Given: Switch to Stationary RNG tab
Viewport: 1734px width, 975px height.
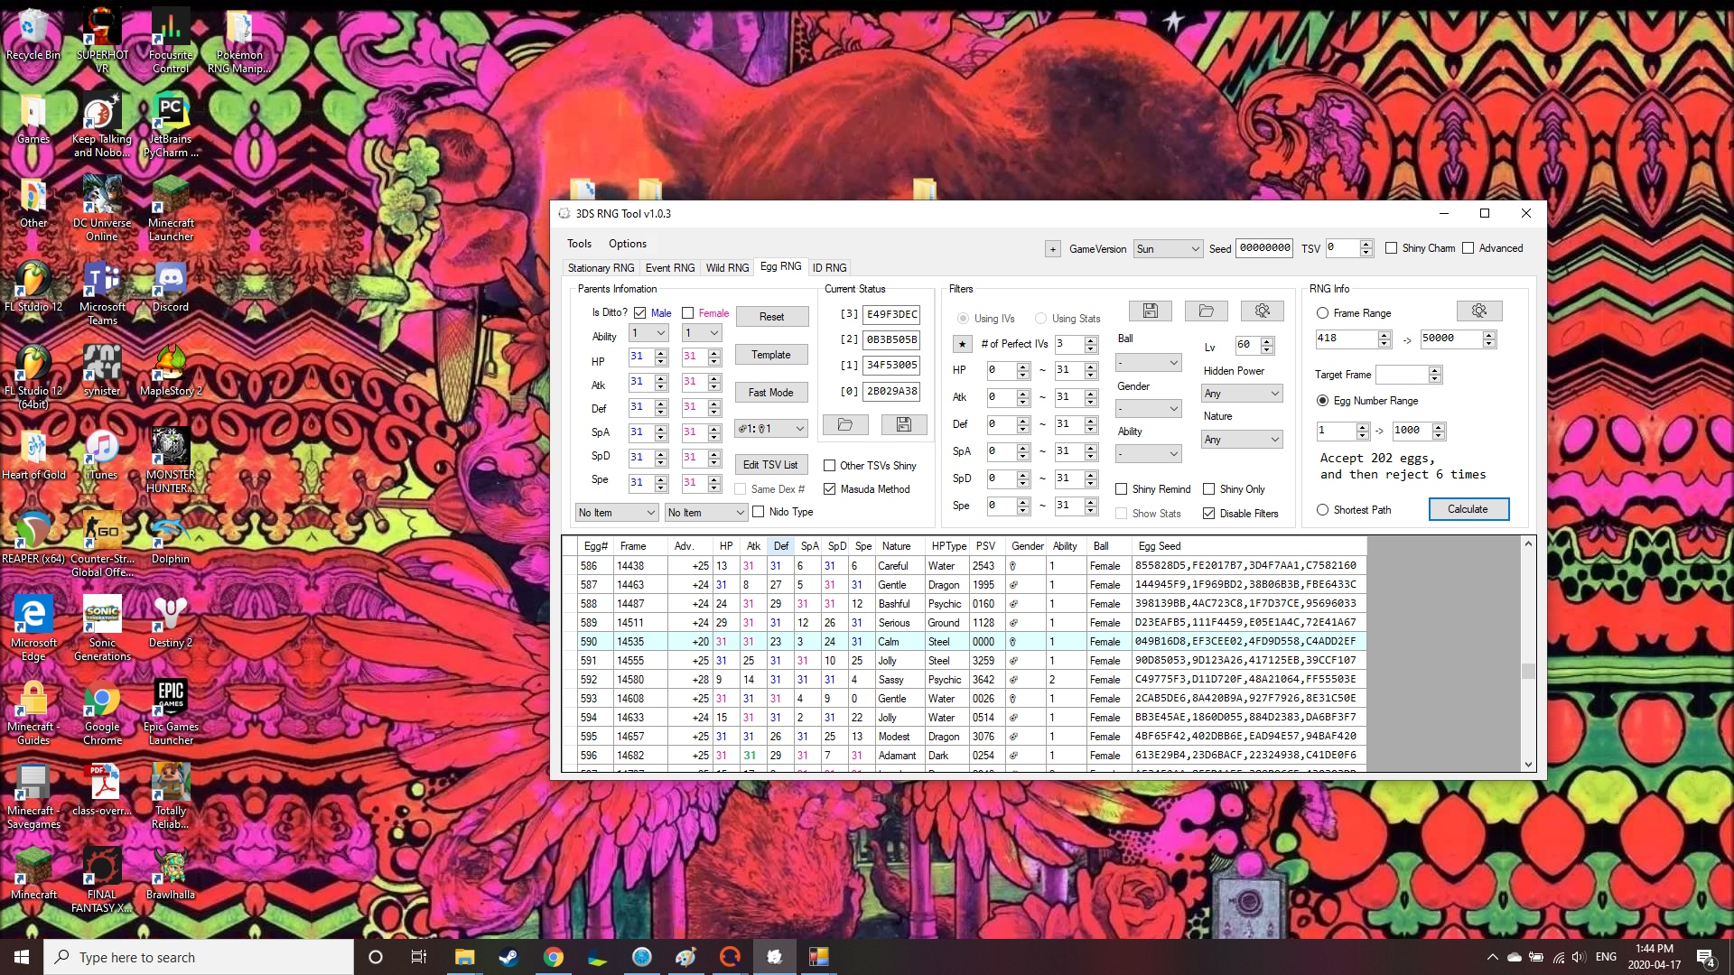Looking at the screenshot, I should click(x=601, y=268).
